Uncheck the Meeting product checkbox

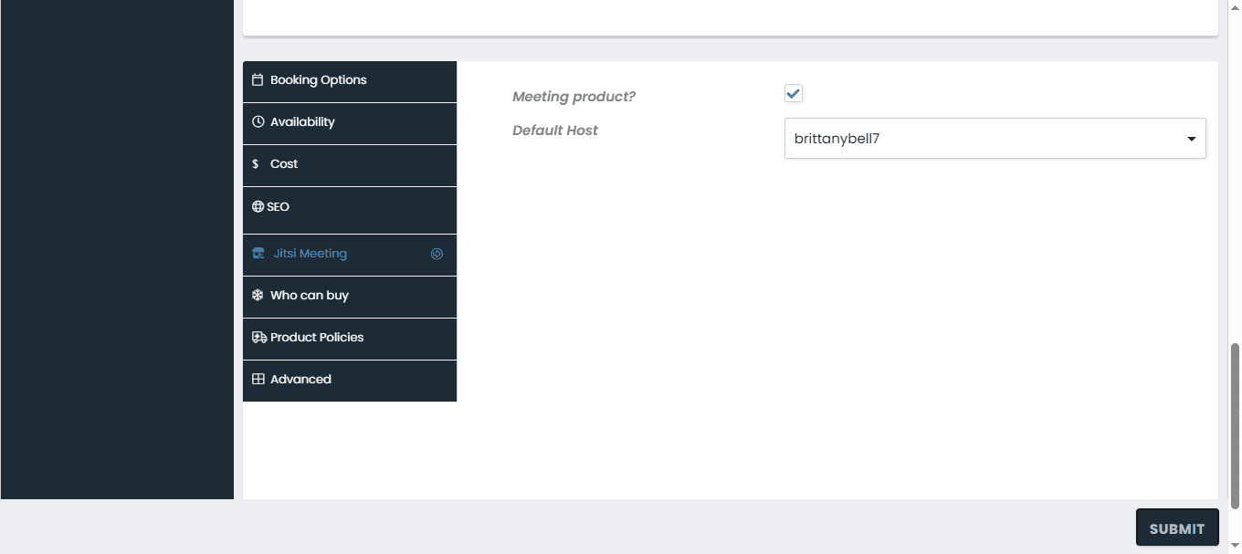coord(794,93)
